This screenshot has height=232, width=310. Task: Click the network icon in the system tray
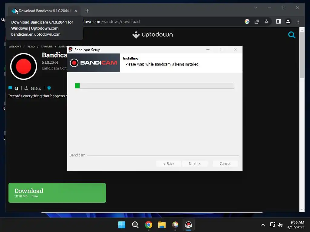tap(273, 225)
